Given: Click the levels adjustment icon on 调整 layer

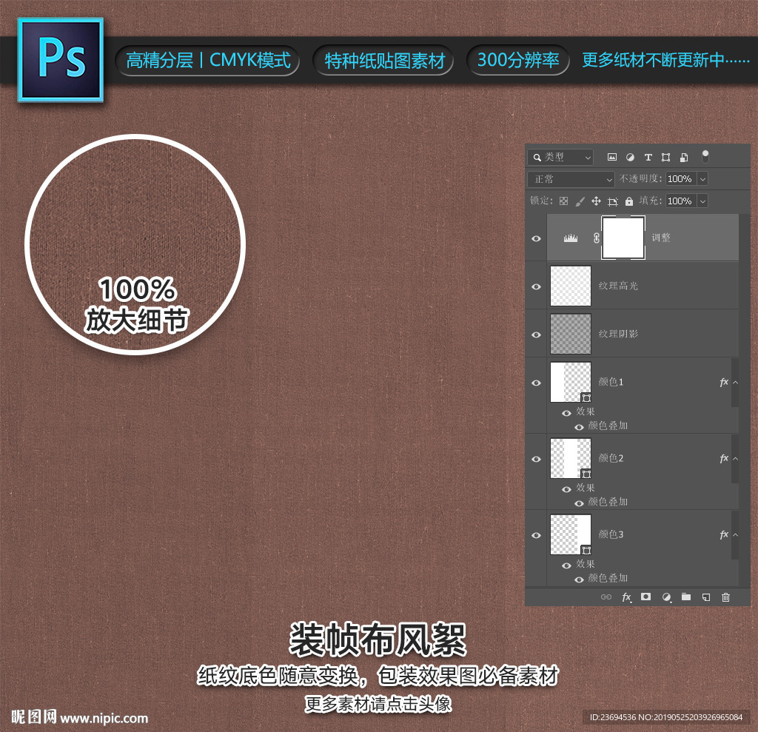Looking at the screenshot, I should [571, 238].
